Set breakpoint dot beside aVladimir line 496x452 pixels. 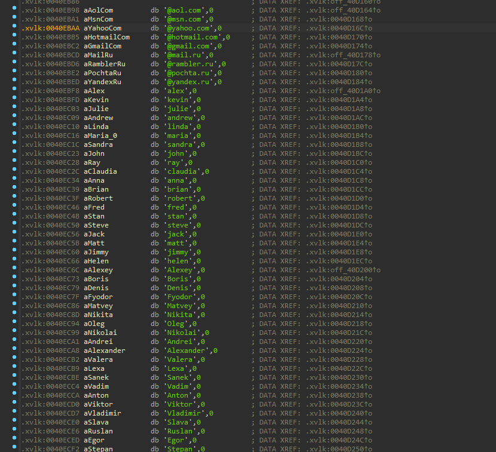pyautogui.click(x=14, y=413)
